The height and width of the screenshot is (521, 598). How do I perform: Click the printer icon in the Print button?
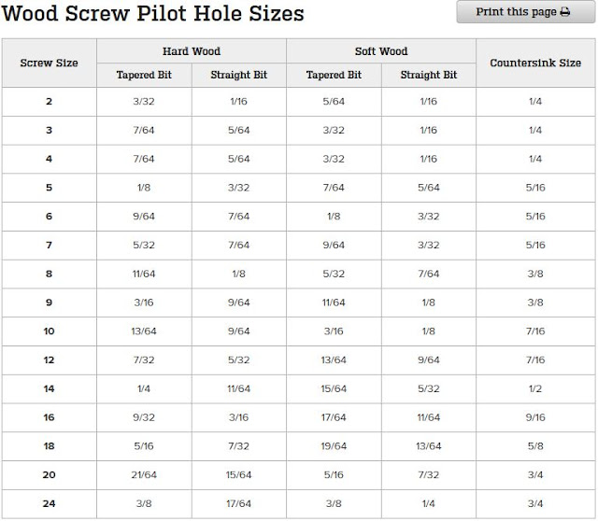(564, 12)
